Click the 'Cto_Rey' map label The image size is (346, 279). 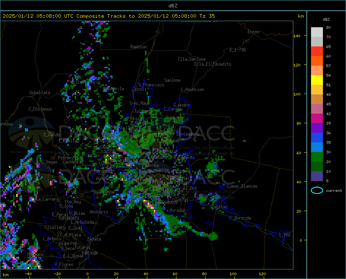click(x=73, y=202)
